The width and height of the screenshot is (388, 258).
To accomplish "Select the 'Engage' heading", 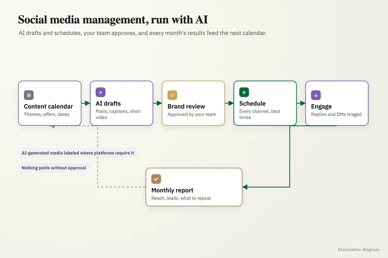I will [x=322, y=106].
